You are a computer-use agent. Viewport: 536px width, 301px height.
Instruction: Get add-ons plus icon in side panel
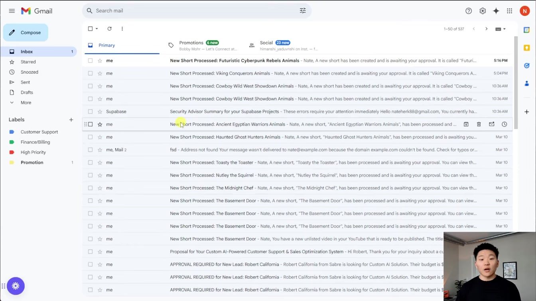[527, 112]
